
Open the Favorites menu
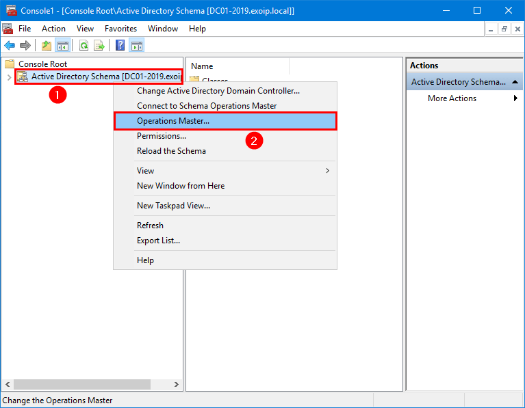point(121,29)
